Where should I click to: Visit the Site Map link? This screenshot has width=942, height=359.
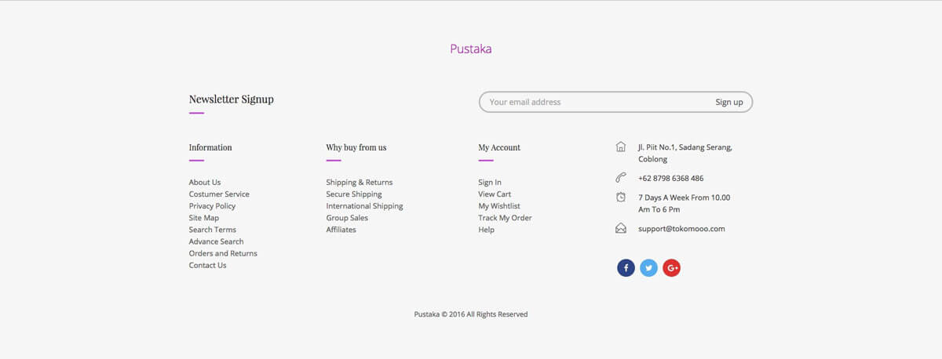(x=204, y=218)
